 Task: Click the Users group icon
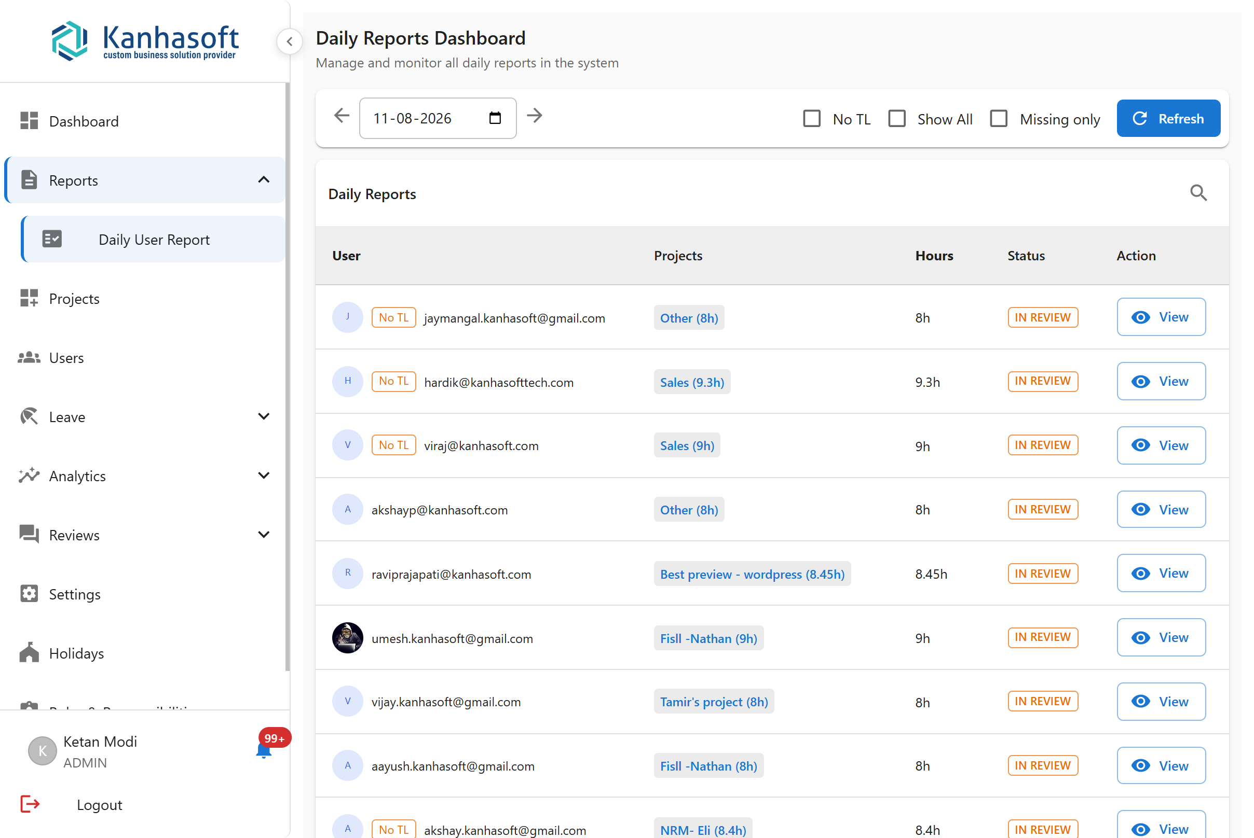coord(29,357)
